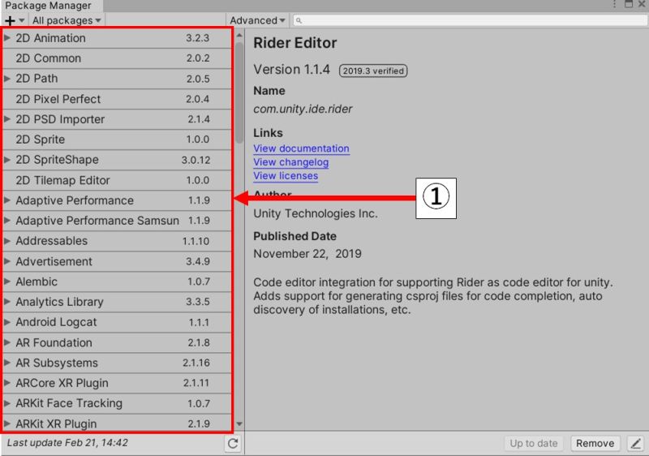This screenshot has height=456, width=649.
Task: Expand the ARKit Face Tracking package
Action: (7, 403)
